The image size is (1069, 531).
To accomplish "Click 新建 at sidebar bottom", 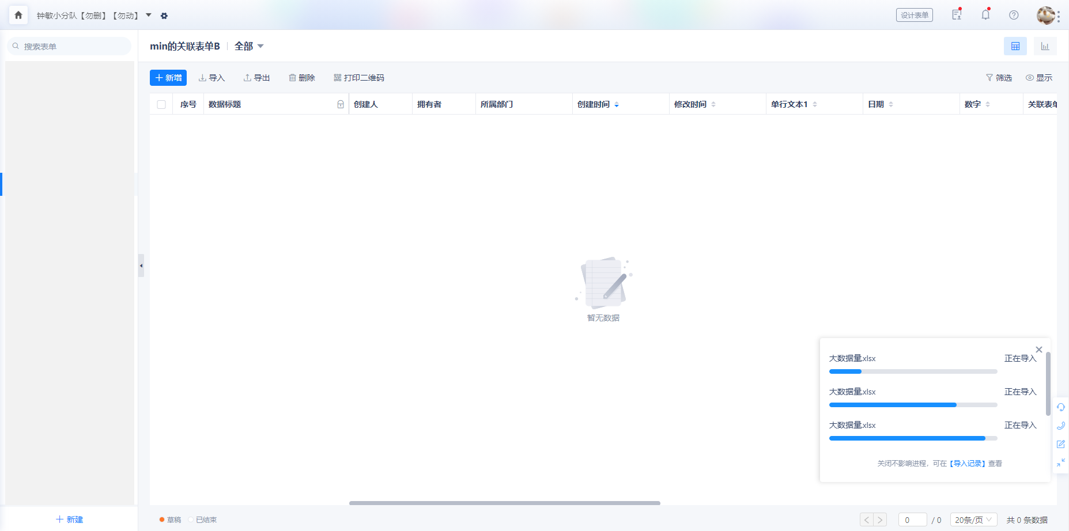I will coord(69,519).
